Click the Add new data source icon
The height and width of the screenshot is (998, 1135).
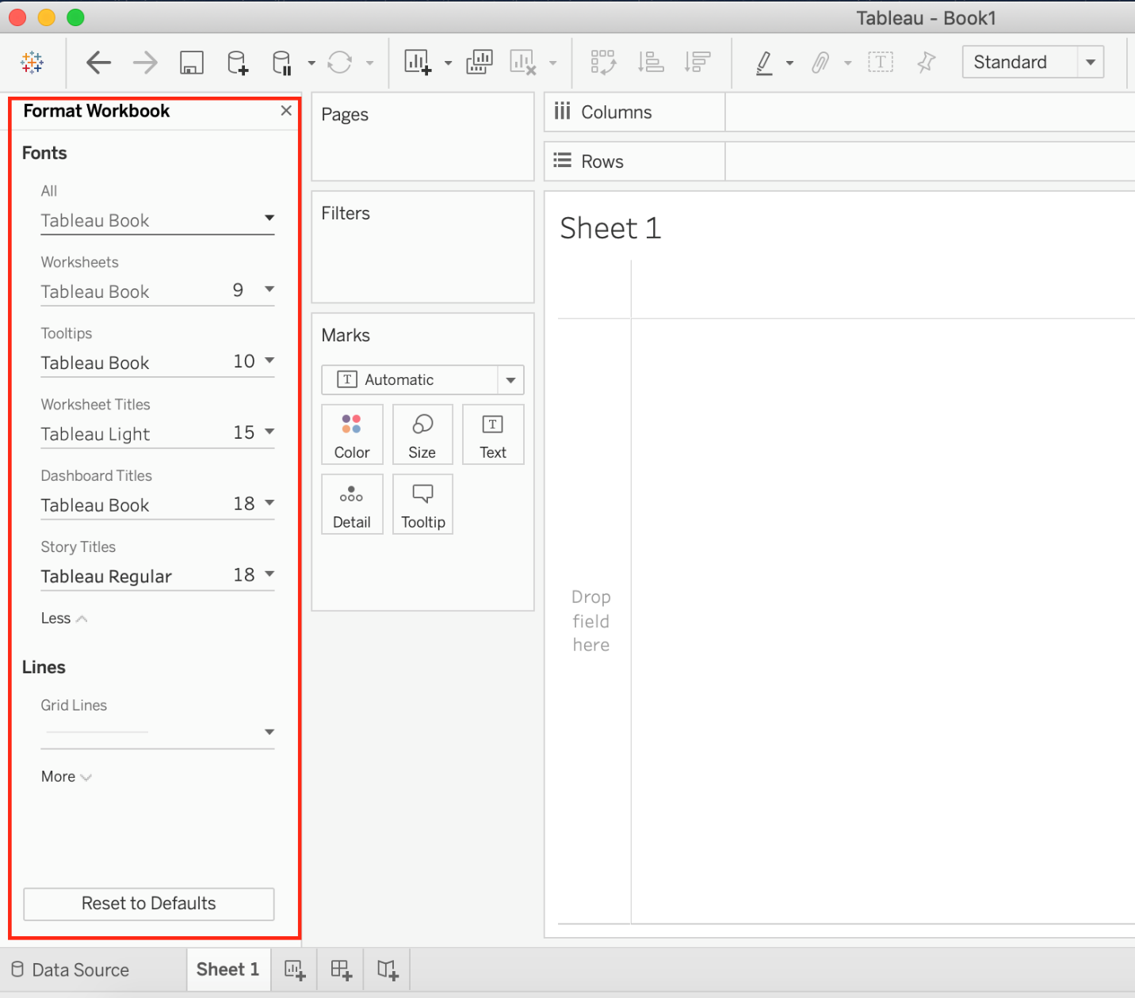pyautogui.click(x=238, y=62)
